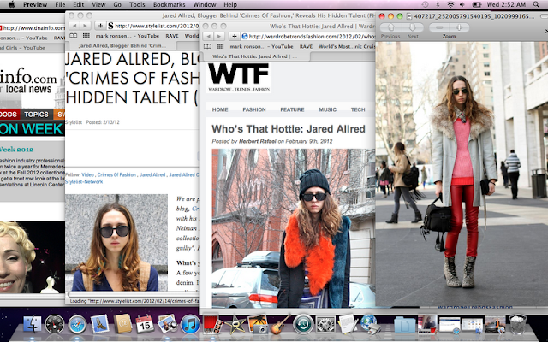Screen dimensions: 548x342
Task: Open Time Machine from the Dock
Action: (x=303, y=324)
